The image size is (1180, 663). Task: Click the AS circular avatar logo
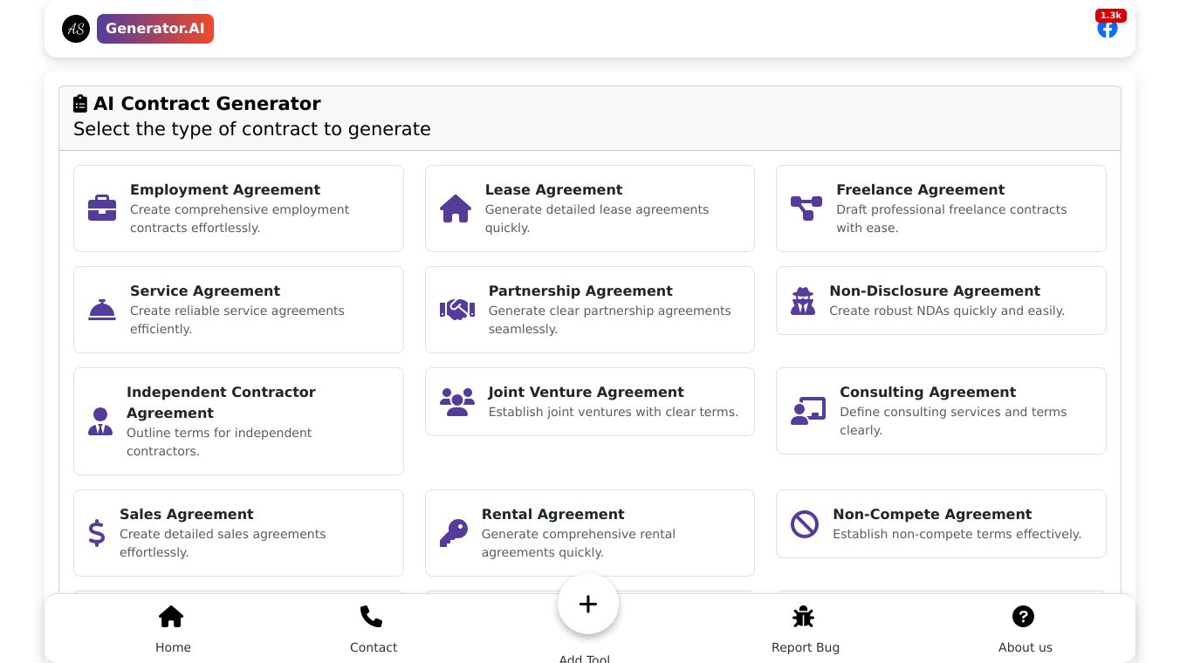tap(76, 29)
